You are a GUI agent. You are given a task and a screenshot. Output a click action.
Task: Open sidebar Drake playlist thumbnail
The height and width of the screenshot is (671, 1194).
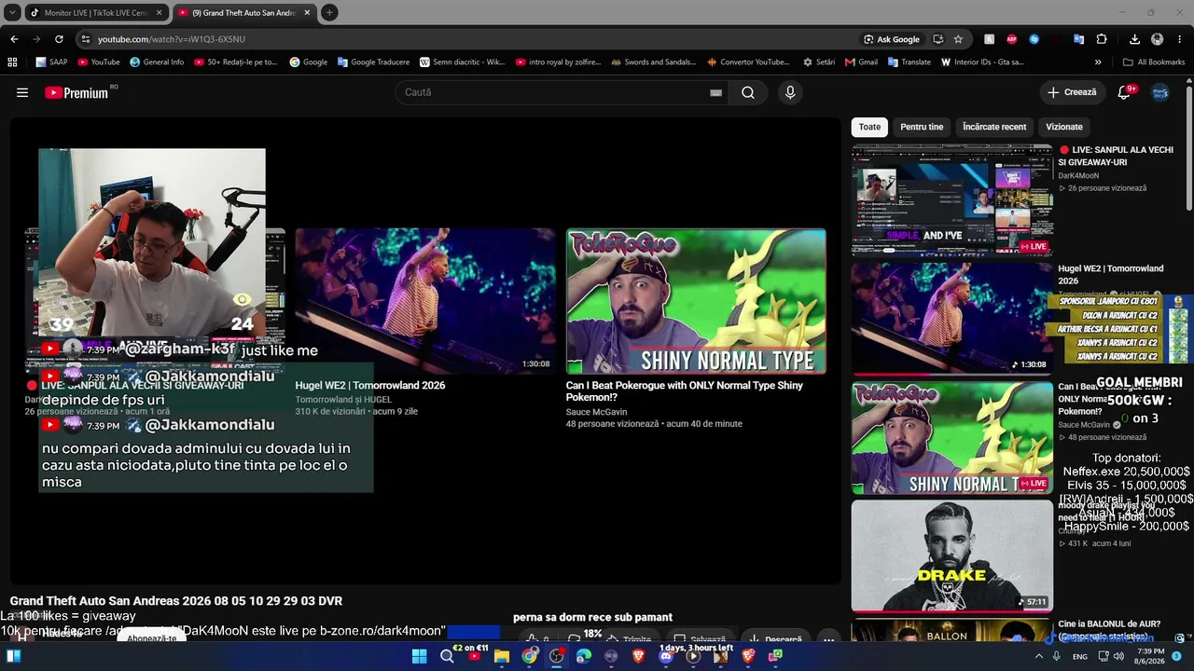[x=951, y=556]
